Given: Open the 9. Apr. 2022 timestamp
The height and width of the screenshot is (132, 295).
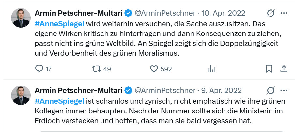Looking at the screenshot, I should [x=221, y=90].
